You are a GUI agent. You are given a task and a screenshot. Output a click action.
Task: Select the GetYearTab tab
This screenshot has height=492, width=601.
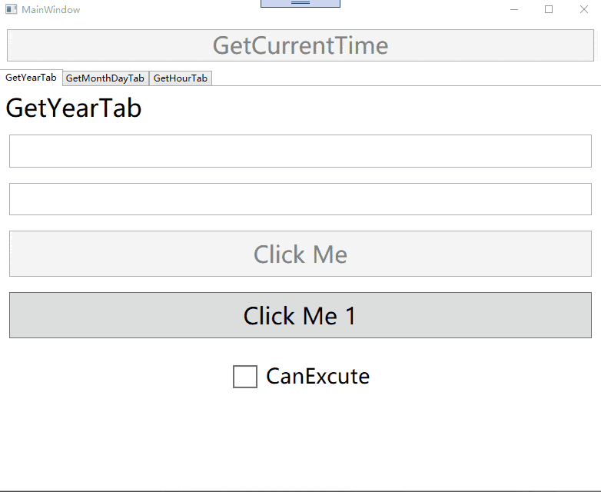pos(31,78)
